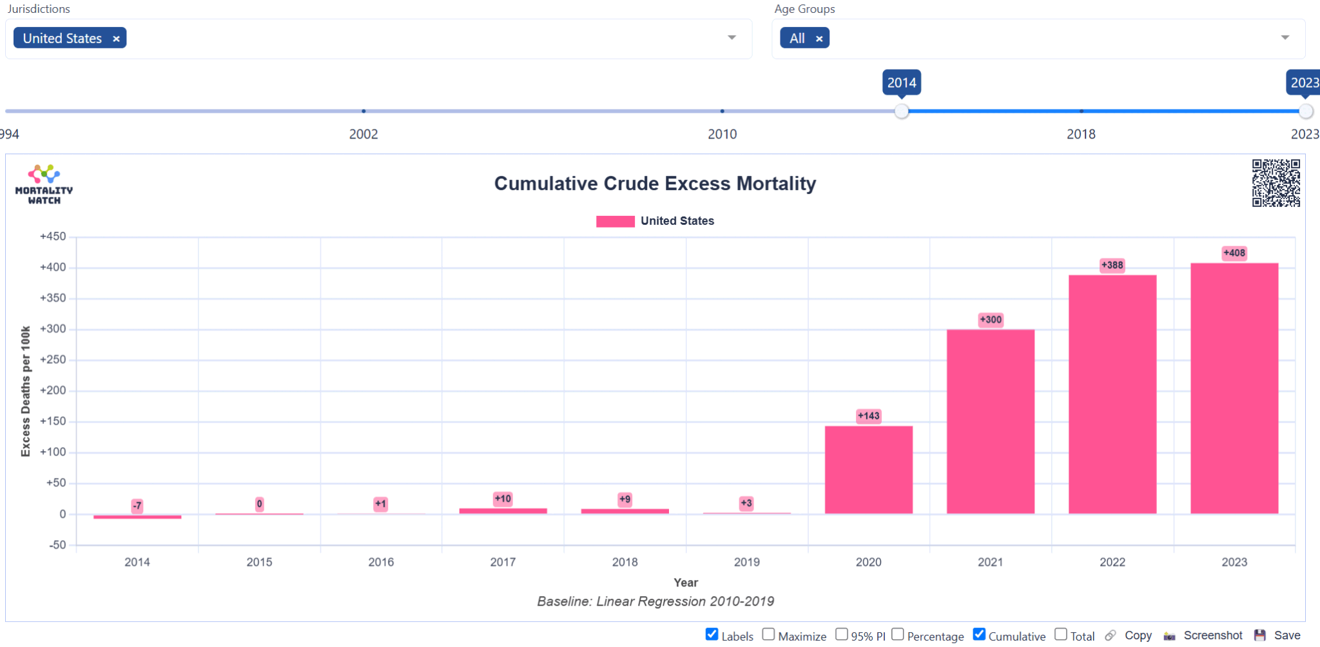Click the Screenshot camera icon
Image resolution: width=1320 pixels, height=647 pixels.
point(1169,636)
